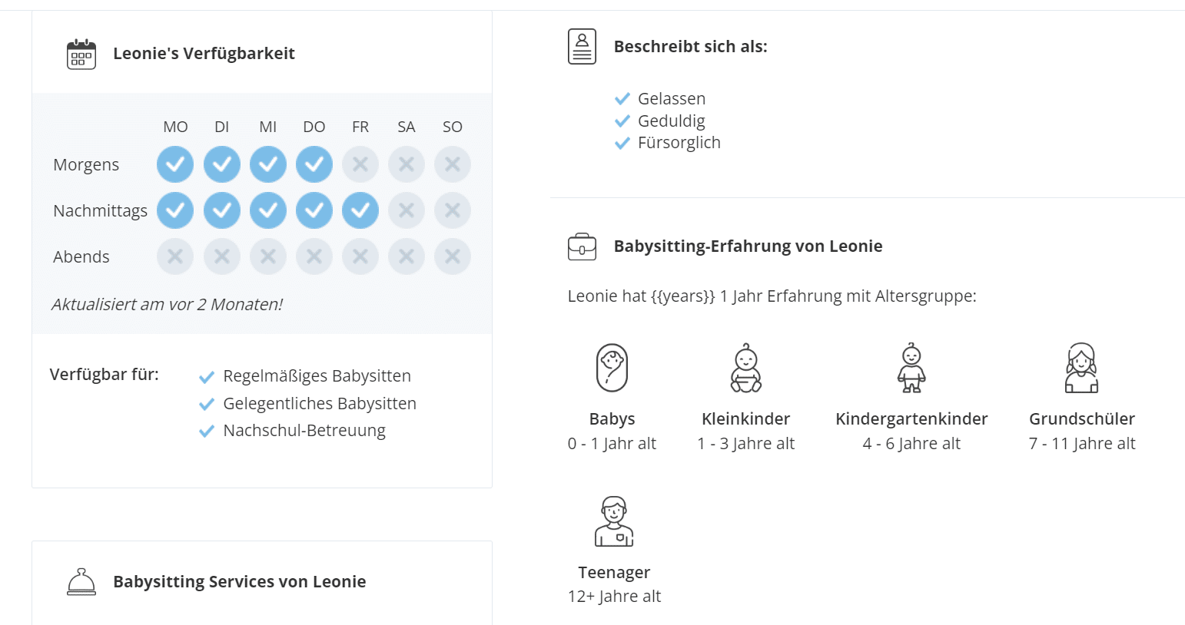Image resolution: width=1185 pixels, height=625 pixels.
Task: Toggle Morgens availability for SO
Action: [x=453, y=164]
